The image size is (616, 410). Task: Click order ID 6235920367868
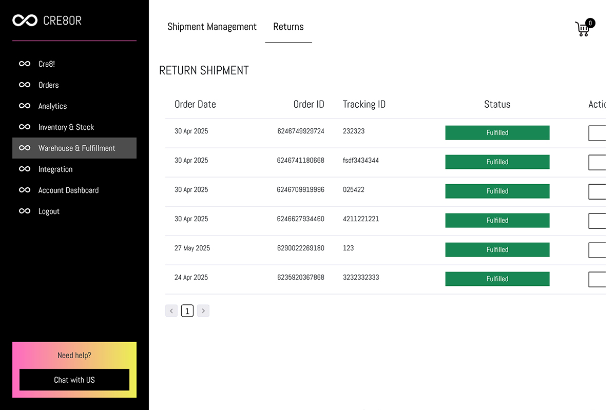point(301,277)
